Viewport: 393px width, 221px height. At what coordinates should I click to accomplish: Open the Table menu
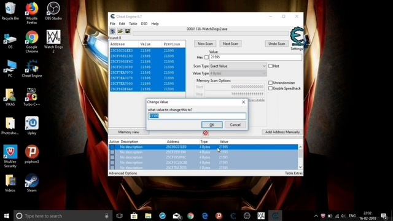[x=133, y=24]
